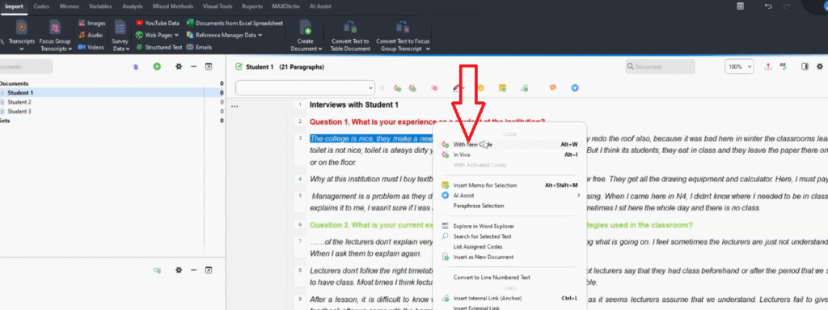The height and width of the screenshot is (310, 828).
Task: Import Emails from ribbon
Action: coord(199,47)
